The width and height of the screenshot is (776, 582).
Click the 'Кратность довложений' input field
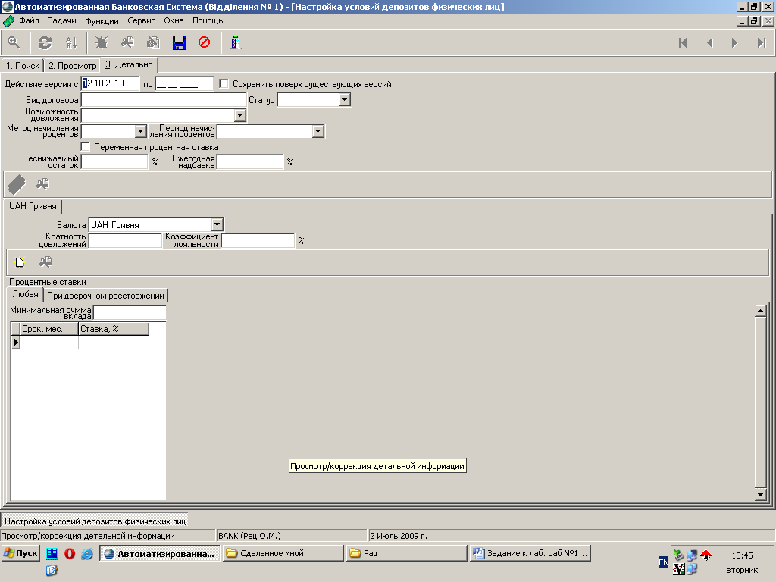pos(125,240)
